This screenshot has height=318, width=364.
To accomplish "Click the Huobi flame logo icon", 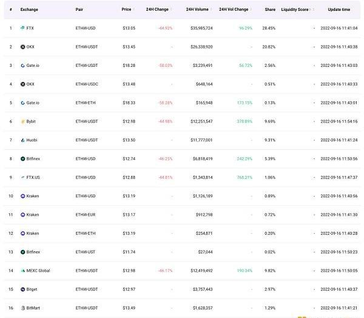I will [x=22, y=140].
